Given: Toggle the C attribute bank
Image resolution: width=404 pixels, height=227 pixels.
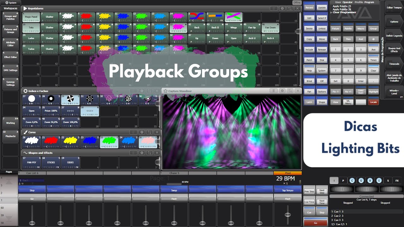Looking at the screenshot, I should tap(352, 181).
